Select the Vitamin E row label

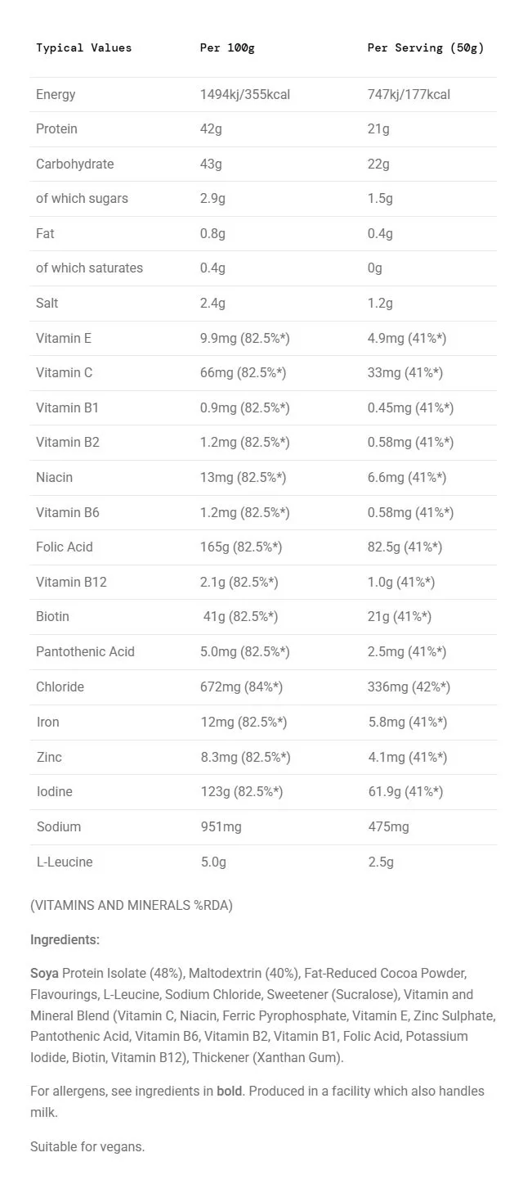64,338
